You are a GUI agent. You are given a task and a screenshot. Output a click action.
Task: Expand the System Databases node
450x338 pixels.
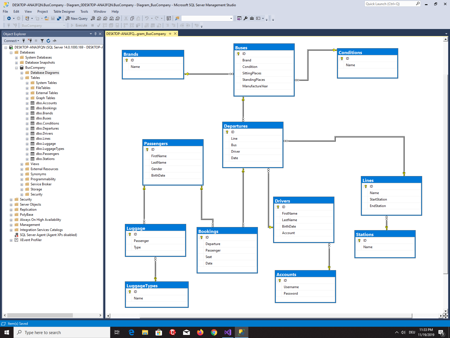[x=16, y=57]
